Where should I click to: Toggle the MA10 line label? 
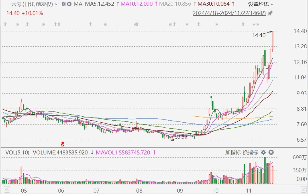[136, 4]
